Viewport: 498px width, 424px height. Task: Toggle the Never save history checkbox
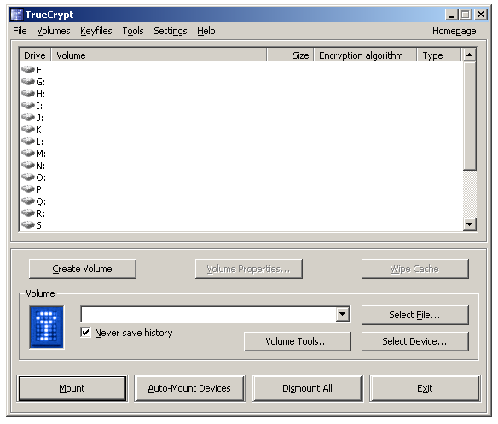coord(85,333)
